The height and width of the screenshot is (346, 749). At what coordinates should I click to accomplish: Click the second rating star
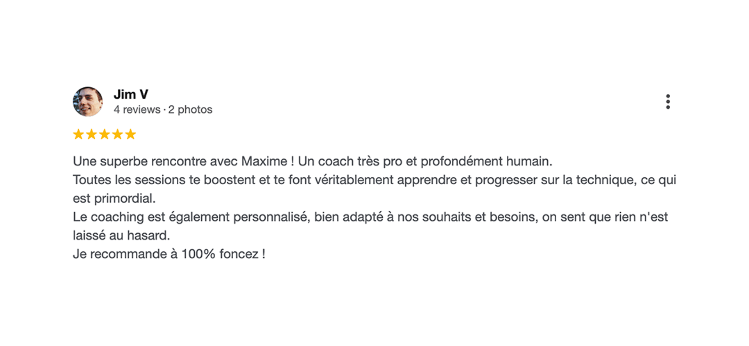pos(91,134)
